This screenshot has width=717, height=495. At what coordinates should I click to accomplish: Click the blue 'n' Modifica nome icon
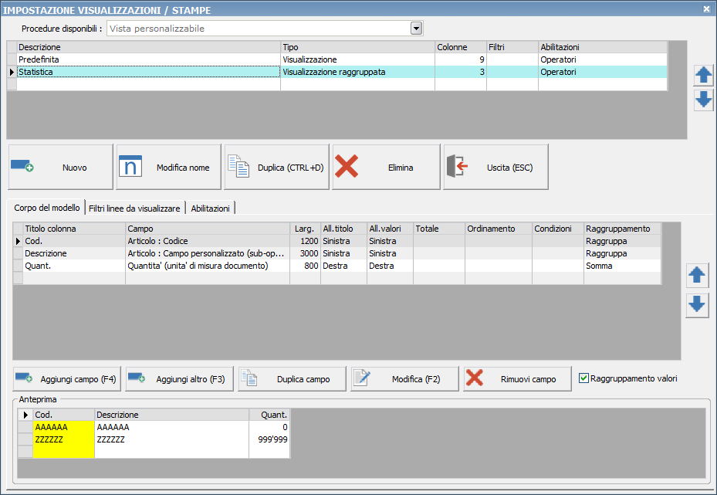click(x=130, y=166)
